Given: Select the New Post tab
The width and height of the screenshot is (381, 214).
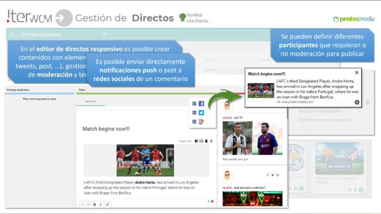Looking at the screenshot, I should click(91, 101).
